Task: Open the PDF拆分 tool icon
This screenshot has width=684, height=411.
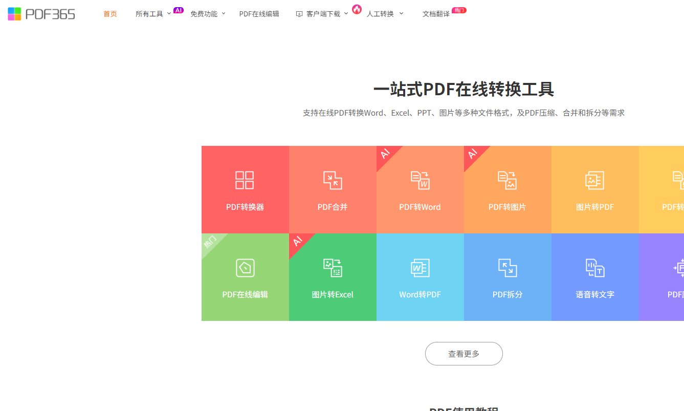Action: pyautogui.click(x=508, y=268)
